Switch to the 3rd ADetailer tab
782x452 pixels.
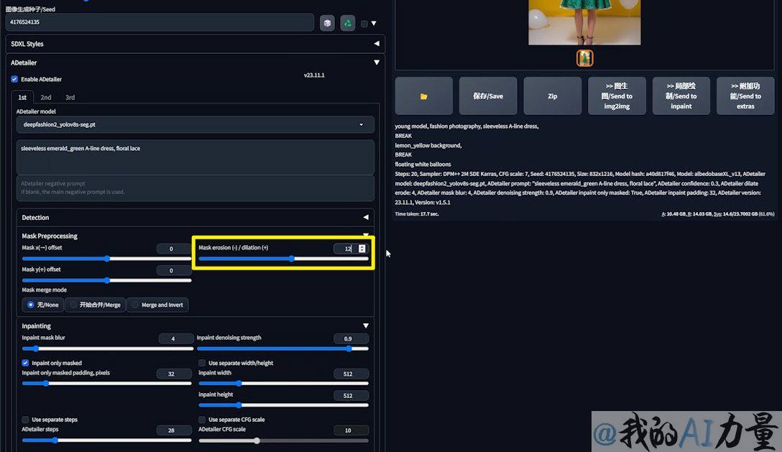point(70,97)
